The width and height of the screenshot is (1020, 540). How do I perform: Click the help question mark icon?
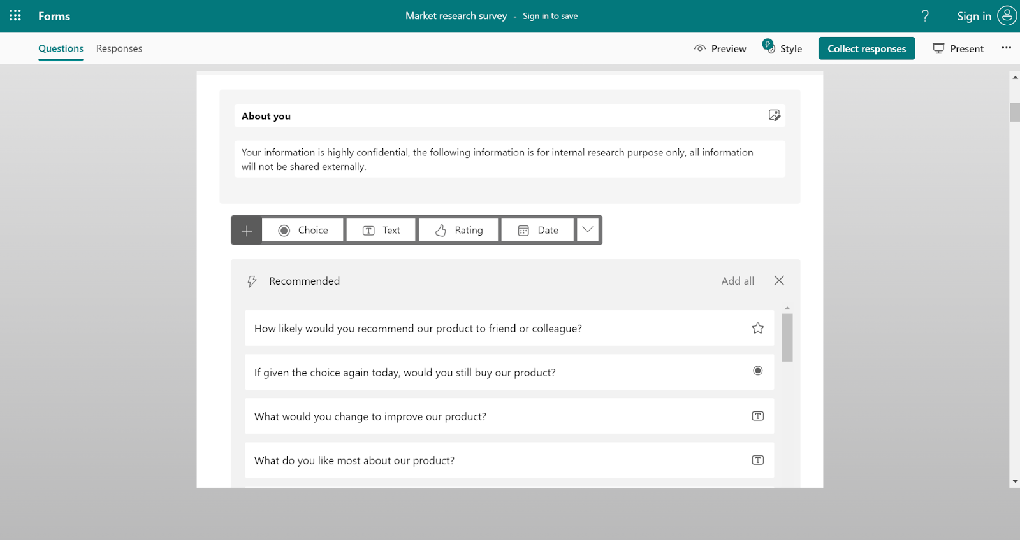pyautogui.click(x=925, y=16)
